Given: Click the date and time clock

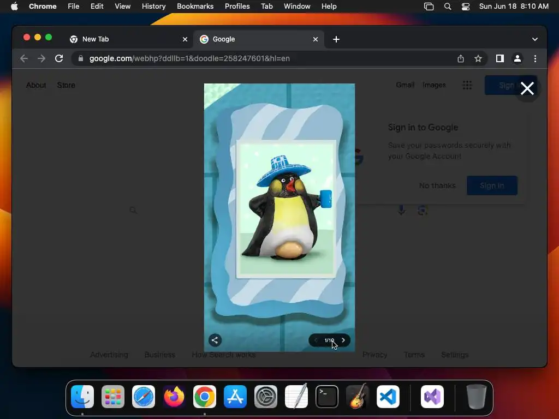Looking at the screenshot, I should (514, 7).
